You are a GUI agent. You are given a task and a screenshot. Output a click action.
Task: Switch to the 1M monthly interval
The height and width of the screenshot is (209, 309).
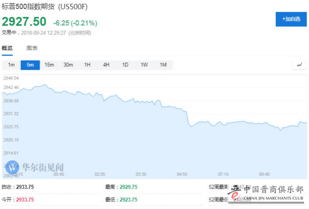click(x=163, y=65)
